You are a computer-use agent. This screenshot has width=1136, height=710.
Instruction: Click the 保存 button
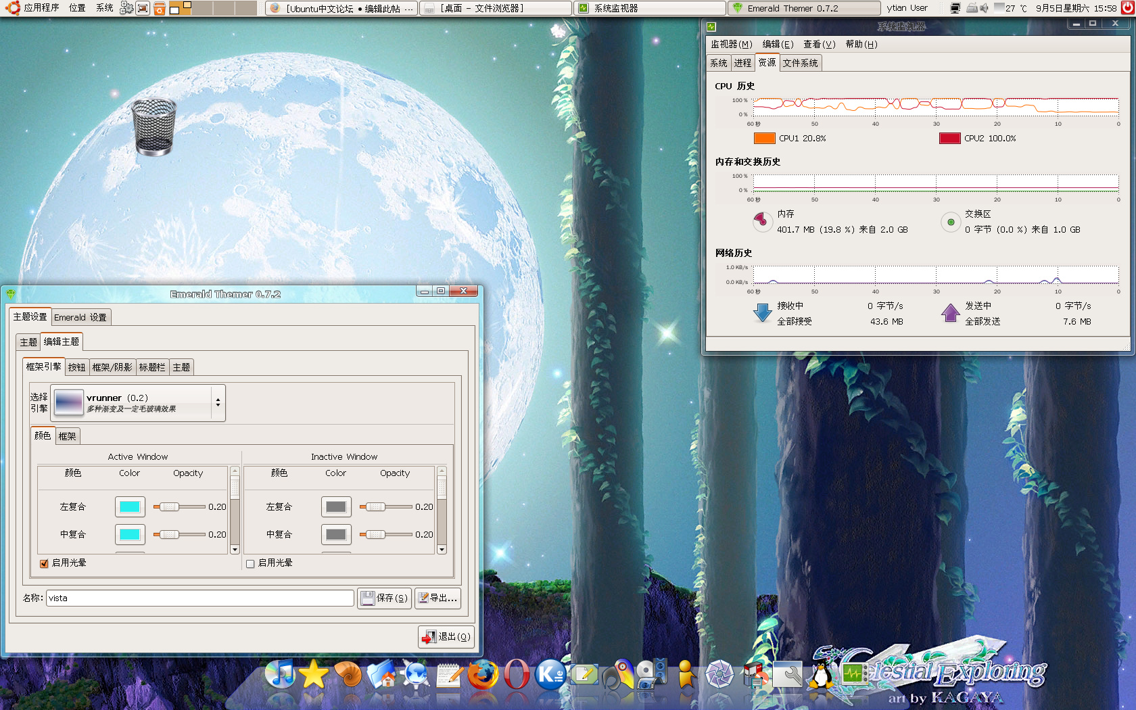384,598
